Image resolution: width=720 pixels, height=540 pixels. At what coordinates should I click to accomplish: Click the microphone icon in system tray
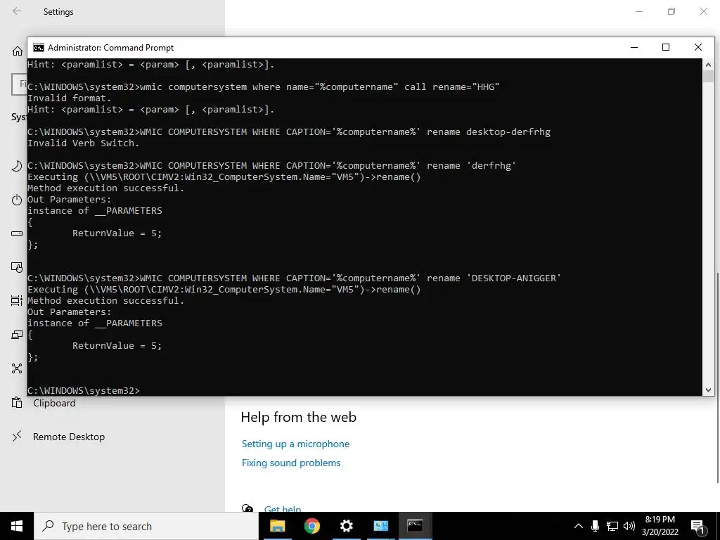point(595,526)
